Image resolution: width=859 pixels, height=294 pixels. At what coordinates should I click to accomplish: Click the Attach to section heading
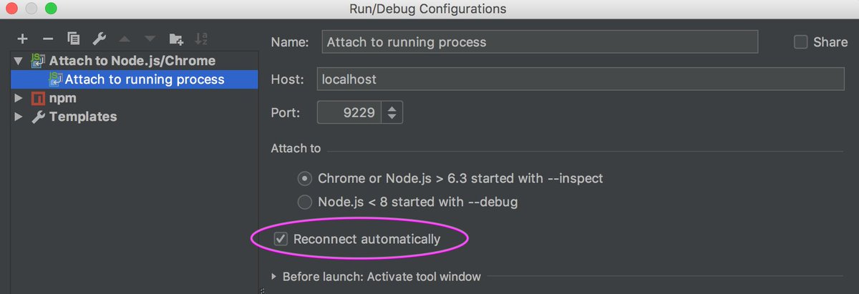click(296, 148)
